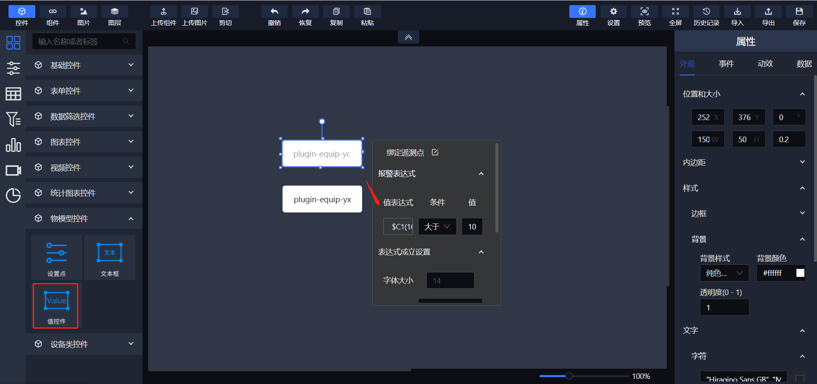
Task: Open the 图片 images panel
Action: click(84, 16)
